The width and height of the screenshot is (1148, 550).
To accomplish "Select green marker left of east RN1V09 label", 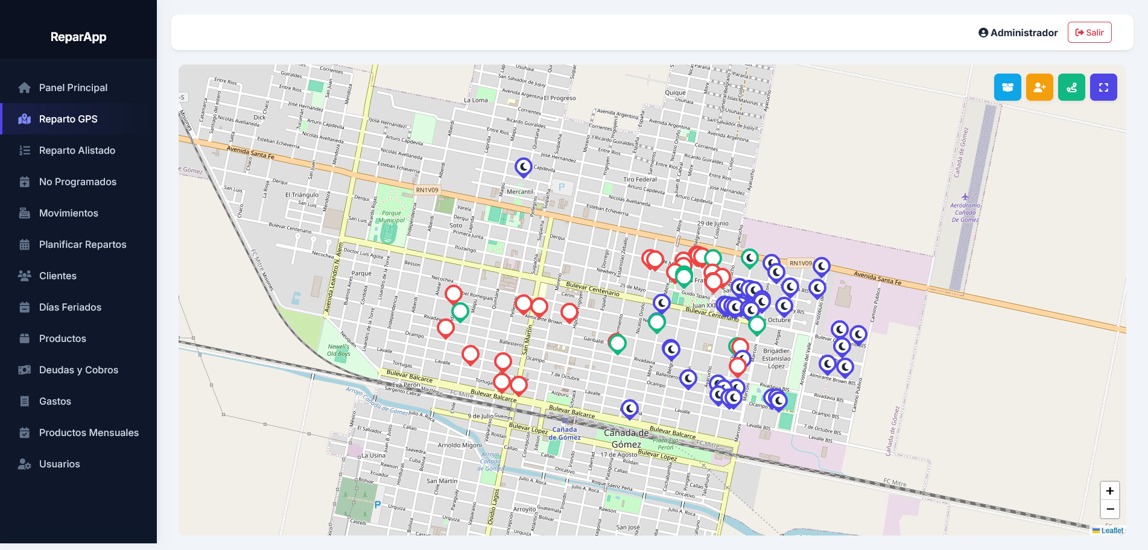I will pyautogui.click(x=750, y=259).
